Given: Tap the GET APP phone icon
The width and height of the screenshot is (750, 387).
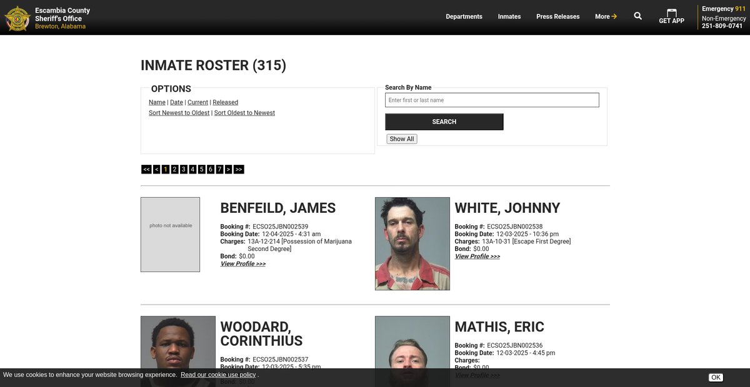Looking at the screenshot, I should coord(672,12).
